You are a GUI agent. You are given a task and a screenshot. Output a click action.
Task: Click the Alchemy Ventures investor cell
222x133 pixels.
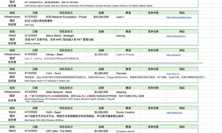point(32,43)
